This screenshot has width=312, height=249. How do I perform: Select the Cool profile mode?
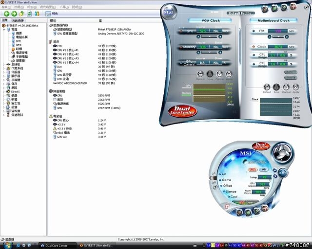click(233, 196)
